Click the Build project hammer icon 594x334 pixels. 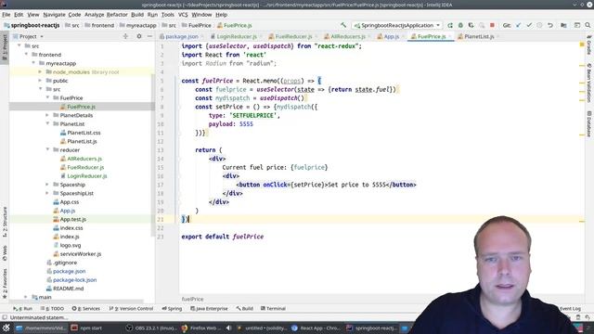(343, 25)
